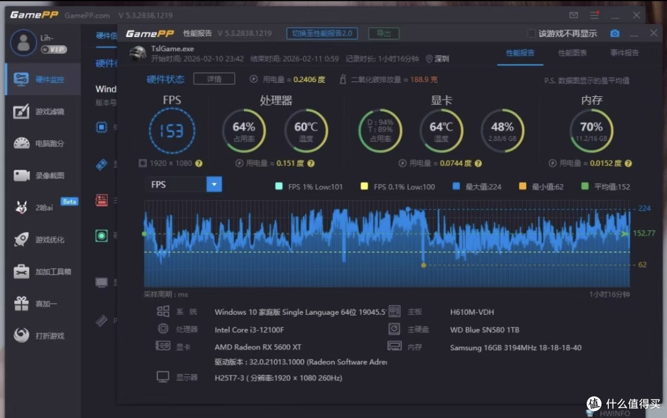Click the GPU 64°C temperature gauge

pos(441,131)
